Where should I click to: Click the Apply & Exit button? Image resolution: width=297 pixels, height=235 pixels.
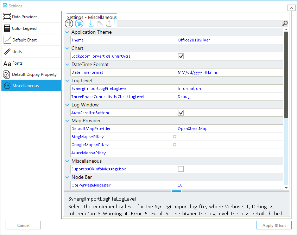(274, 225)
